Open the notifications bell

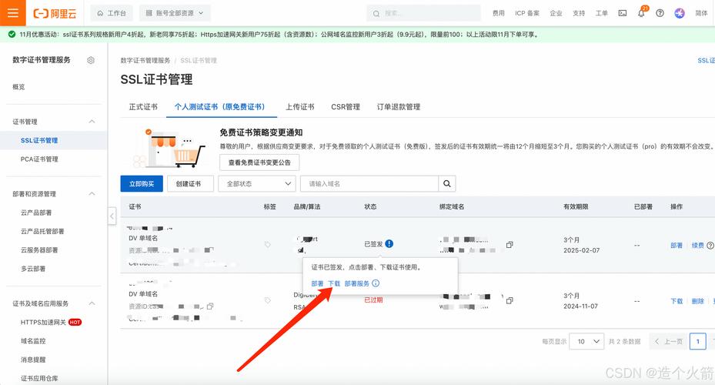[641, 13]
